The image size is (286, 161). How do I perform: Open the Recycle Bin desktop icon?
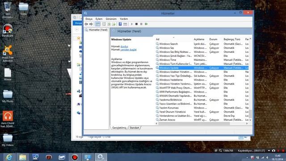click(x=8, y=10)
